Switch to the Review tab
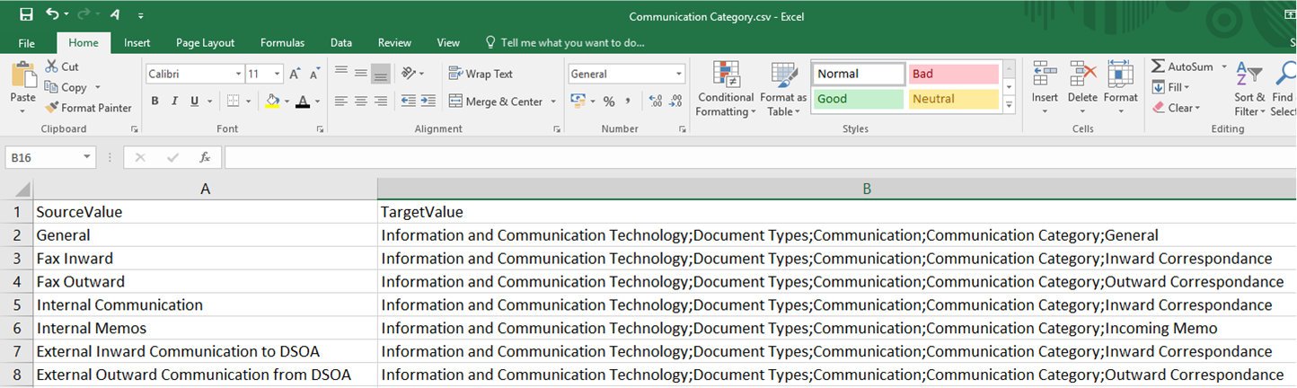This screenshot has height=388, width=1297. pos(395,42)
